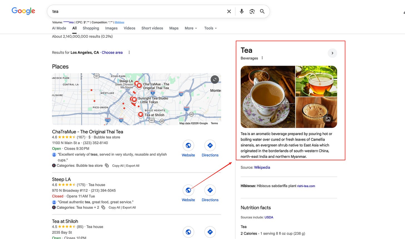
Task: Click the magnifying glass search icon
Action: [x=262, y=11]
